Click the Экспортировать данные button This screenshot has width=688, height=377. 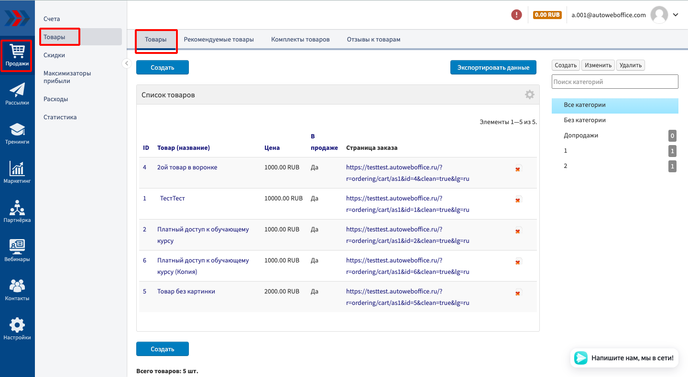(493, 67)
